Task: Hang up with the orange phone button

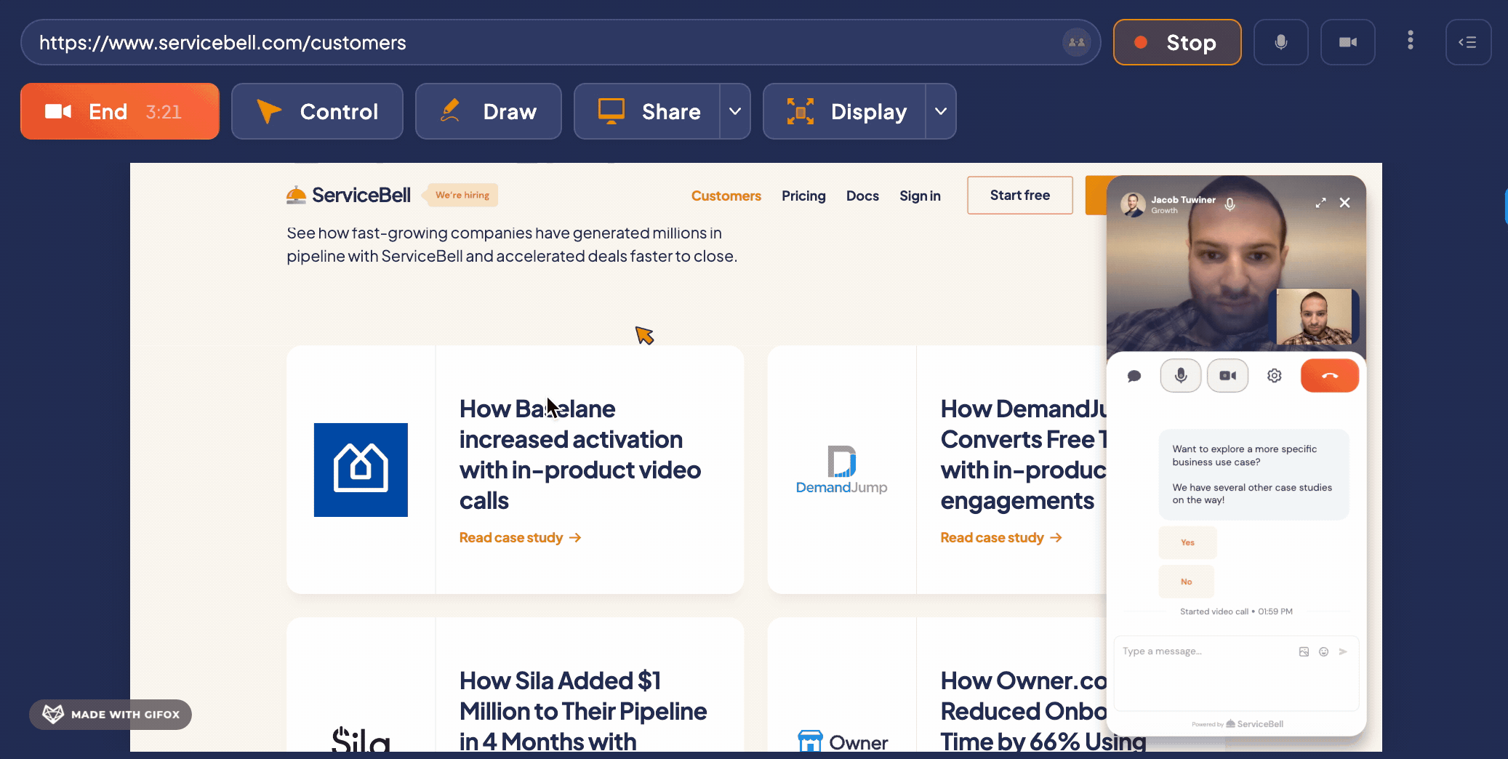Action: [x=1329, y=375]
